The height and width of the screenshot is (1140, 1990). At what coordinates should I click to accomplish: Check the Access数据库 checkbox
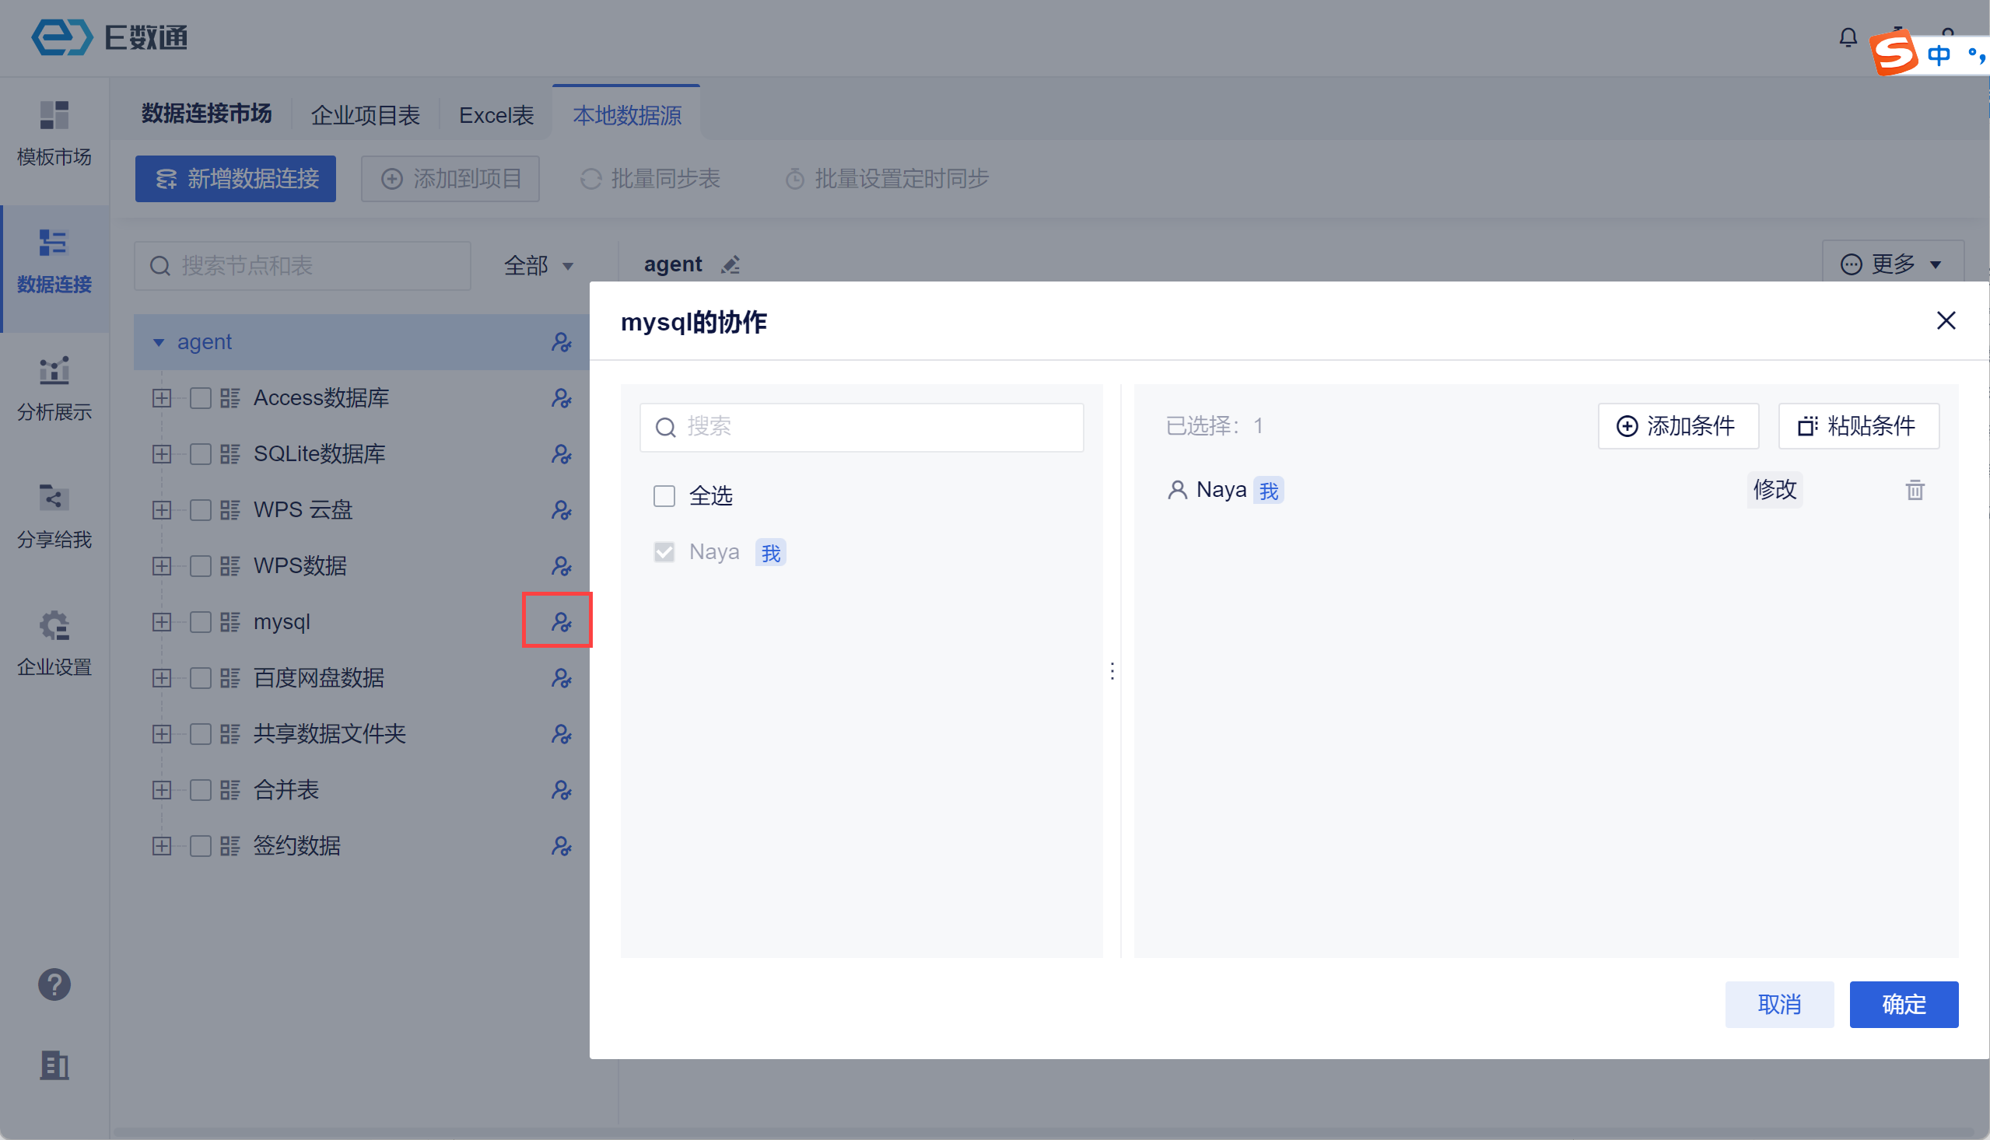coord(201,397)
